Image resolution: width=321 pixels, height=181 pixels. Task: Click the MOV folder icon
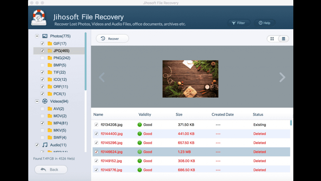point(50,116)
